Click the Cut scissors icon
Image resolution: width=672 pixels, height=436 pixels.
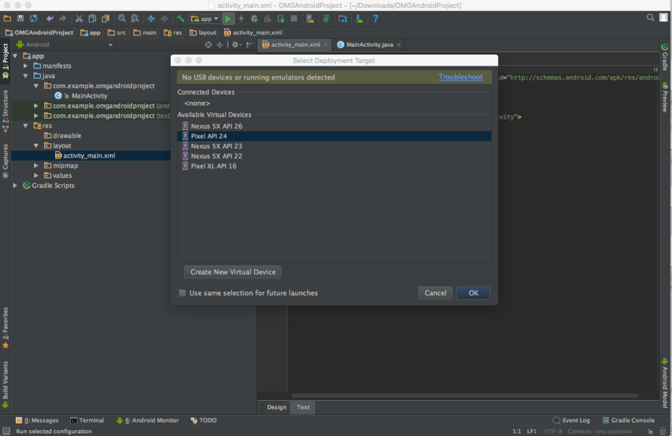[x=79, y=18]
